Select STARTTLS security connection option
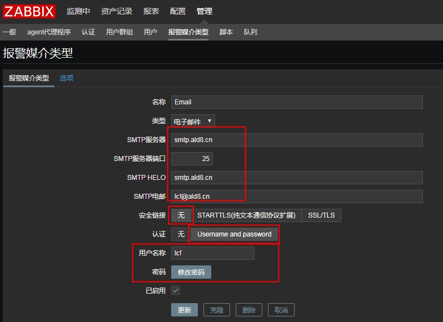The height and width of the screenshot is (322, 443). pyautogui.click(x=246, y=215)
